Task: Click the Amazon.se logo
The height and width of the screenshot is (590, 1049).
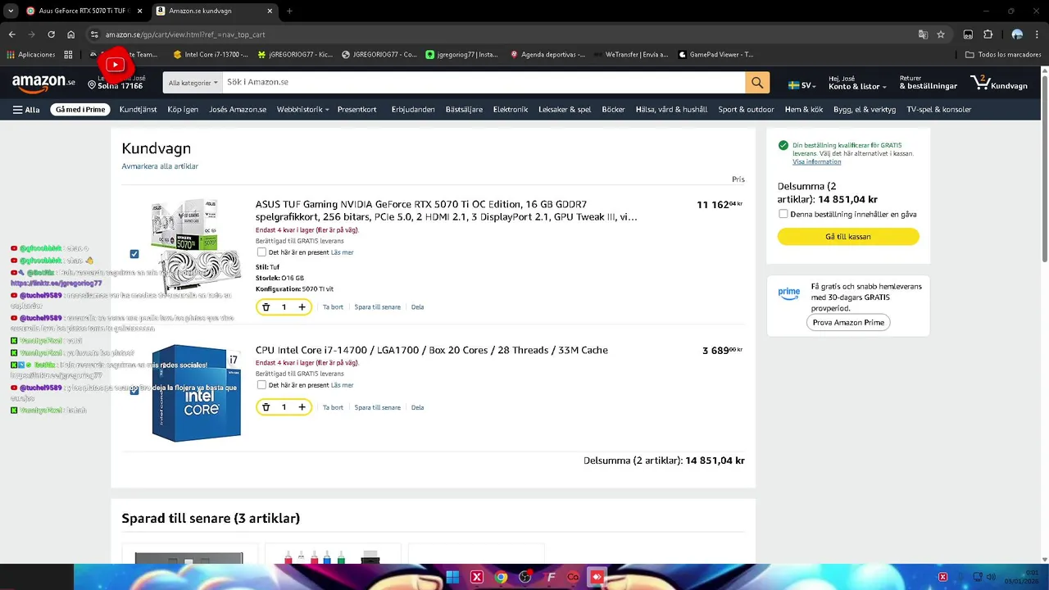Action: [x=43, y=82]
